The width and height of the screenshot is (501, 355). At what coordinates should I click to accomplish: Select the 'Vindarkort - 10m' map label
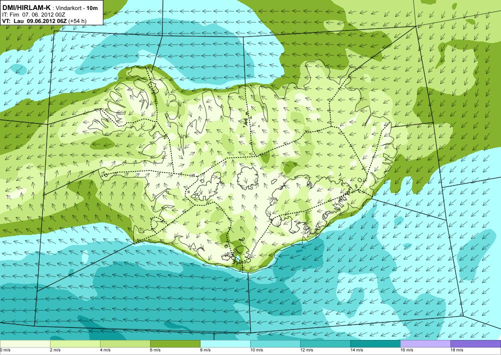tap(77, 8)
